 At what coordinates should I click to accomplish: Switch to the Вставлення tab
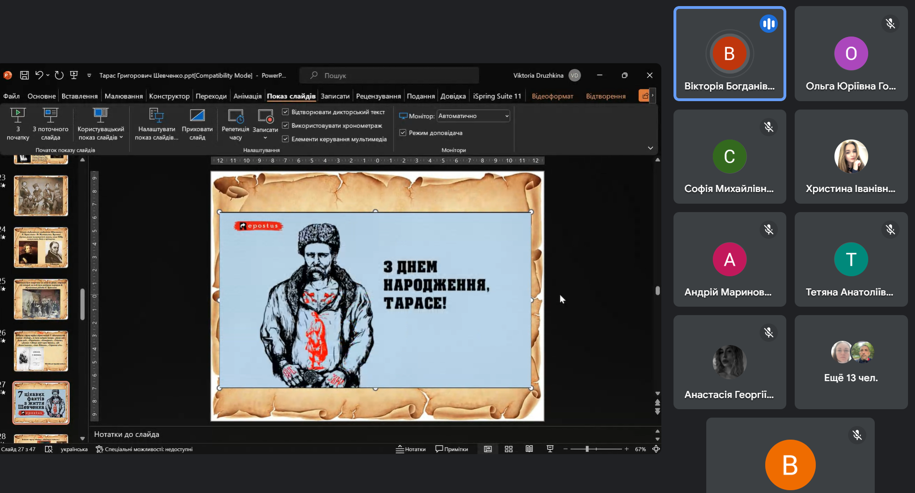point(80,96)
